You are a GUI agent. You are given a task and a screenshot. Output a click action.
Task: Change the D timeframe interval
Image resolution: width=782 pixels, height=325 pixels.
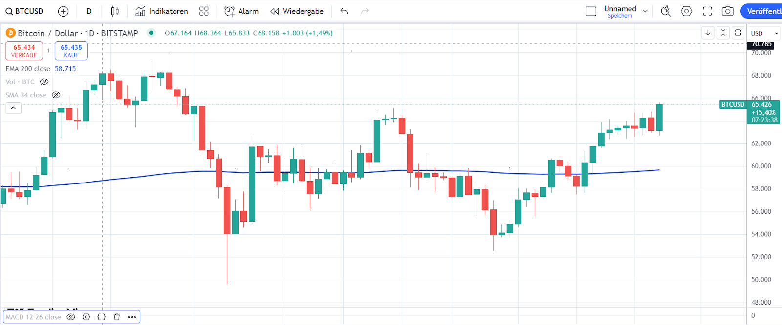89,11
